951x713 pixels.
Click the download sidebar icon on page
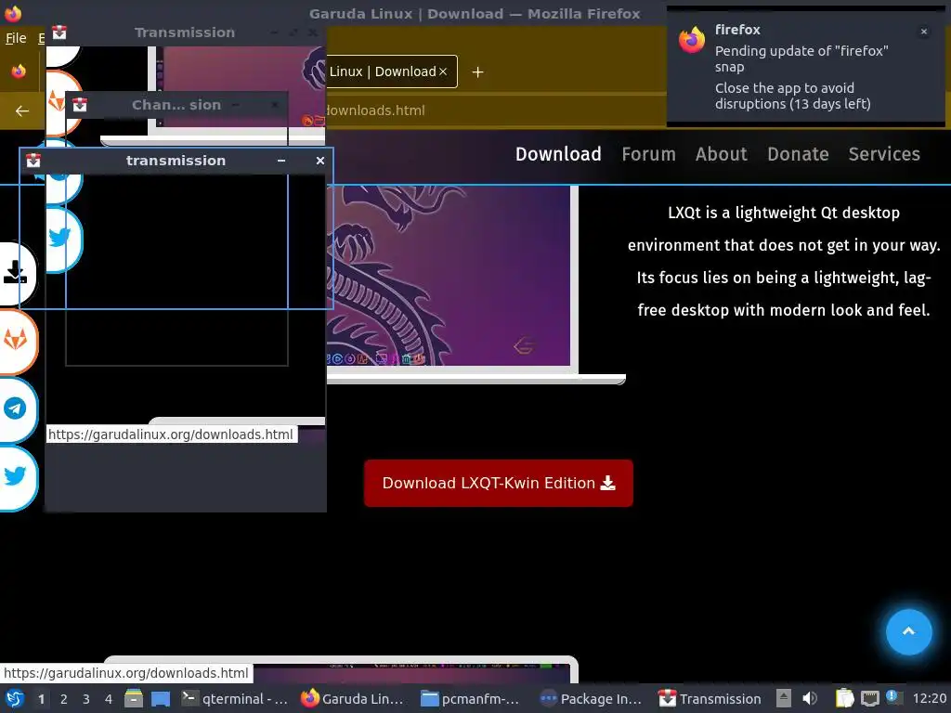point(15,274)
